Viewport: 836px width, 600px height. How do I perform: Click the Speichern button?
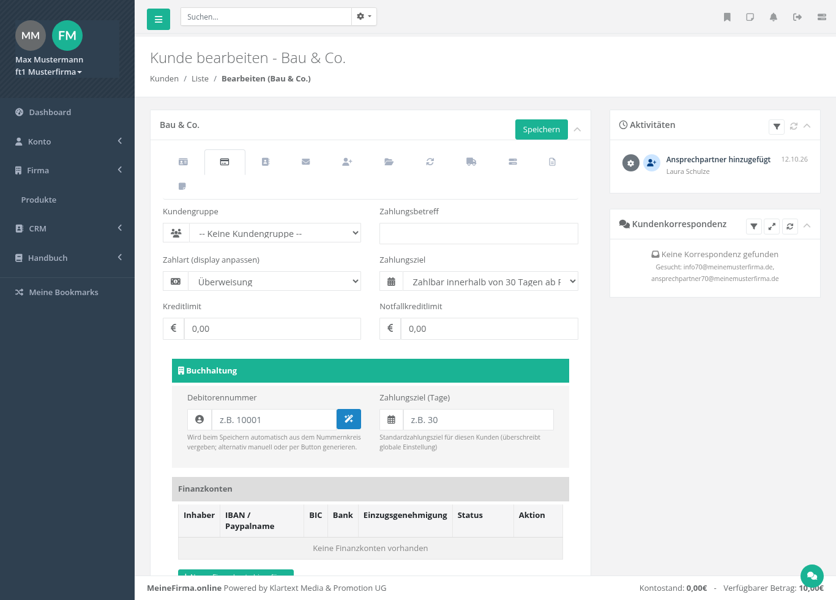coord(542,129)
